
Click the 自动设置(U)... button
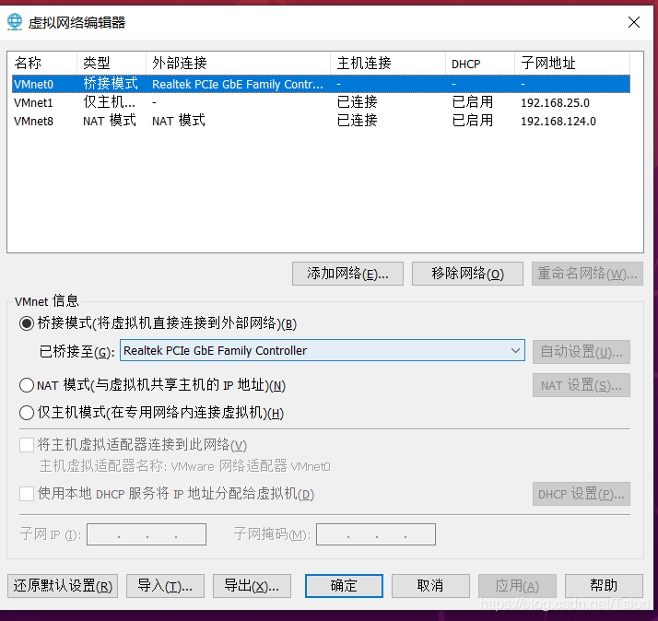click(582, 352)
